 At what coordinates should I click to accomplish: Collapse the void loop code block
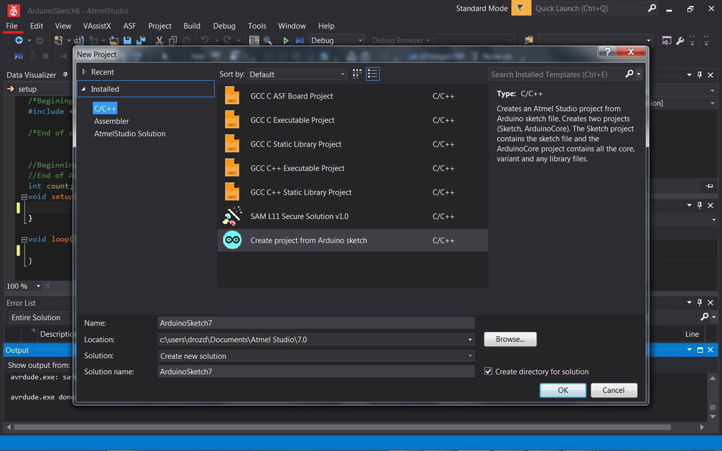point(24,240)
